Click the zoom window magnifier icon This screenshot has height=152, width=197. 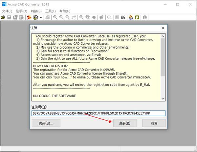coord(68,17)
